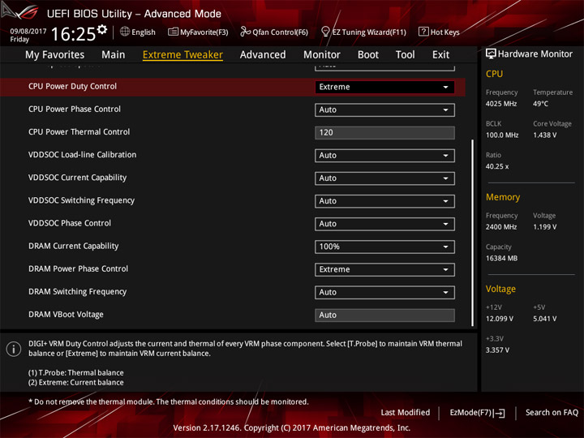Select CPU Power Thermal Control label
This screenshot has width=584, height=438.
coord(79,132)
